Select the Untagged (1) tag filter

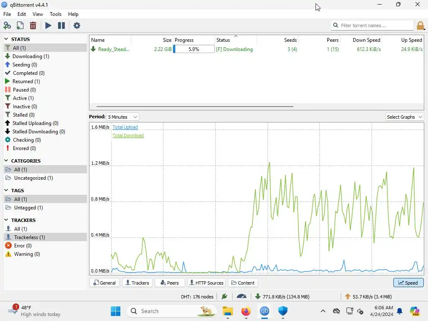coord(45,208)
